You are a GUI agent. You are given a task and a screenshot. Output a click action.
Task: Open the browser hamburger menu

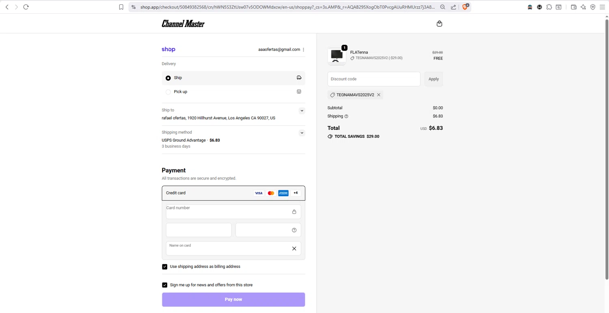[x=603, y=7]
